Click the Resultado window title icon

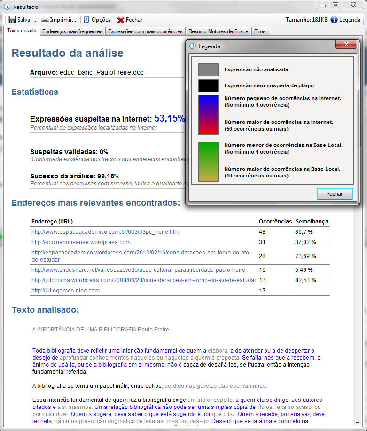click(7, 7)
